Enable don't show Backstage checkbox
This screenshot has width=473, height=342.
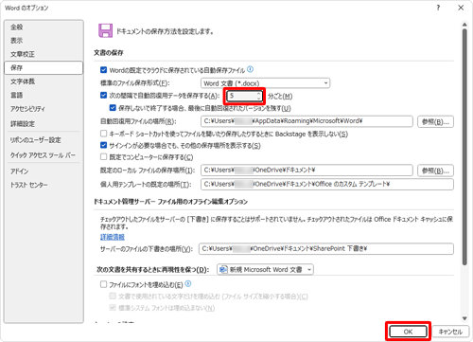[103, 134]
